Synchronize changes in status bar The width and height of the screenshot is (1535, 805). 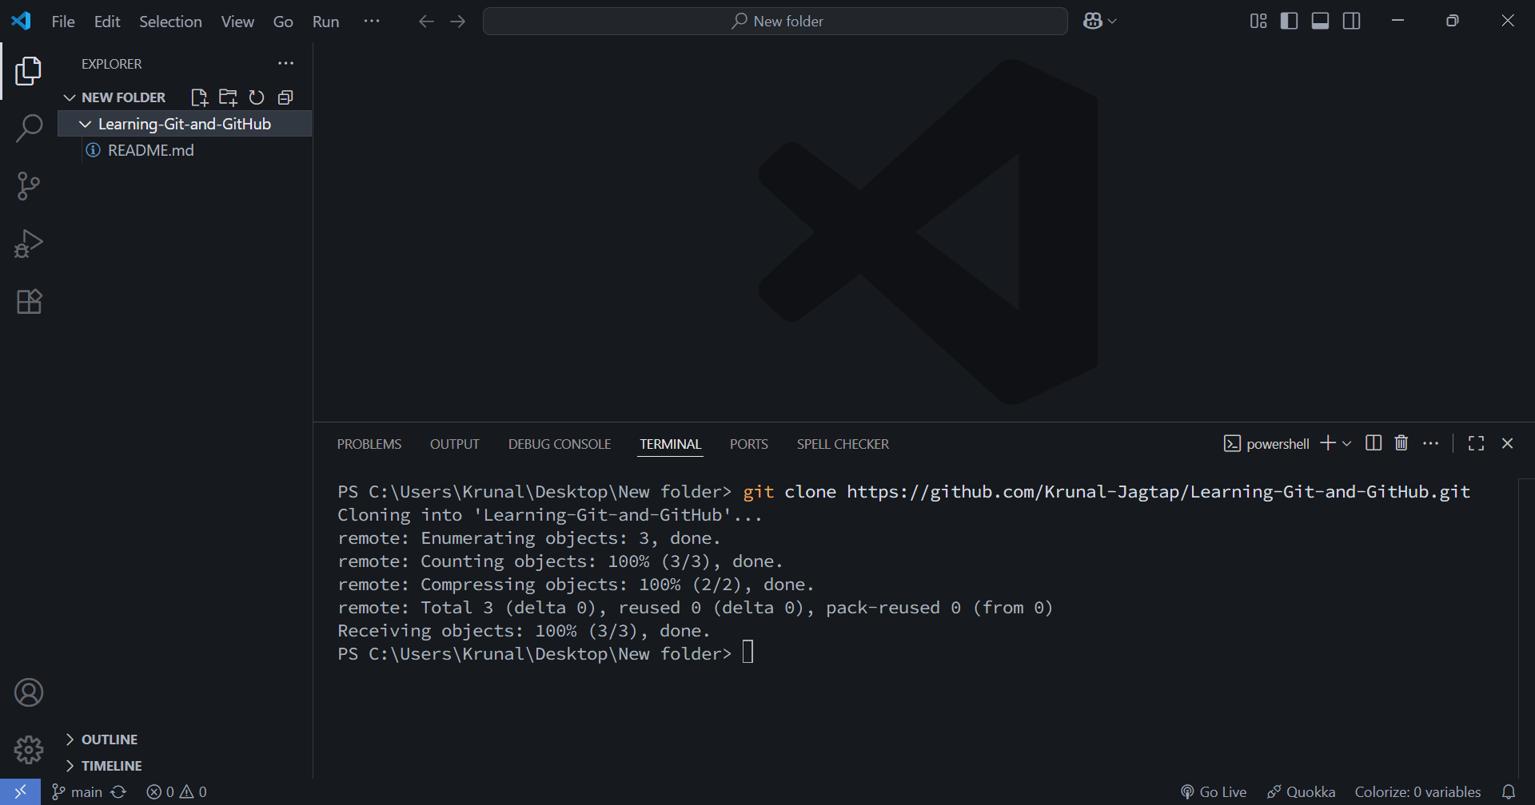tap(118, 791)
